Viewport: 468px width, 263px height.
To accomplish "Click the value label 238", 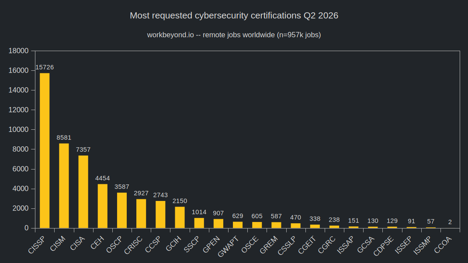I will (334, 220).
